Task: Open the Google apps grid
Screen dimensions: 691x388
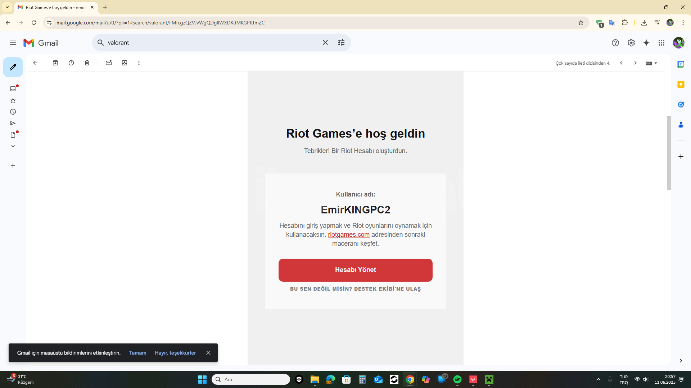Action: tap(661, 43)
